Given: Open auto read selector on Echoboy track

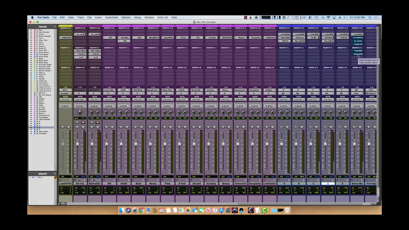Looking at the screenshot, I should pyautogui.click(x=211, y=100).
